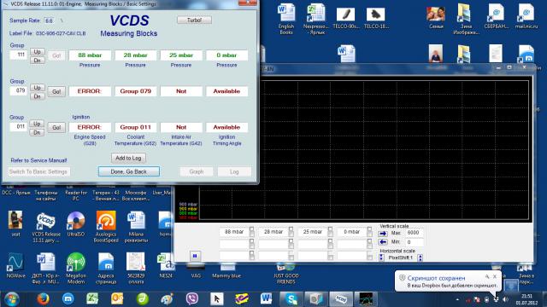Open the Nespresso spreadsheet shortcut
Screen dimensions: 547x307
(x=315, y=19)
